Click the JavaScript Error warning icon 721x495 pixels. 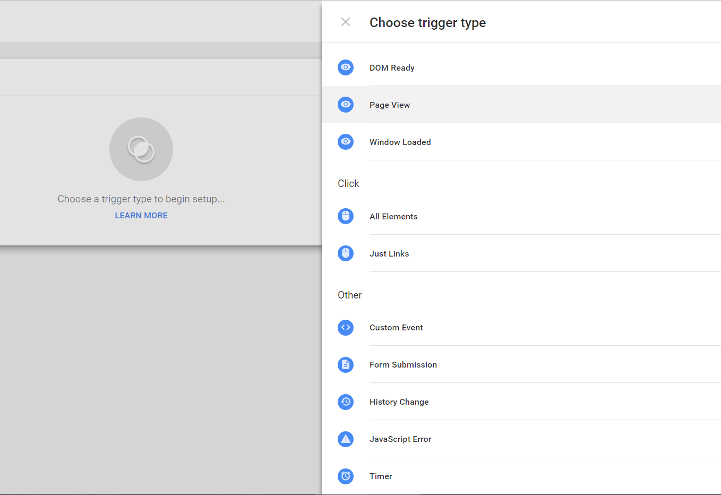(346, 439)
